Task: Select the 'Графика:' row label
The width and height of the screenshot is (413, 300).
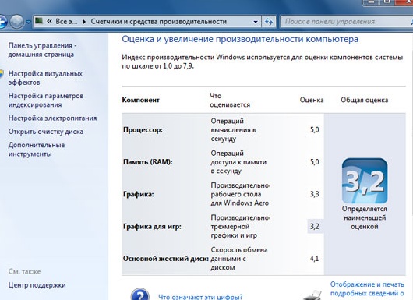Action: [x=138, y=194]
